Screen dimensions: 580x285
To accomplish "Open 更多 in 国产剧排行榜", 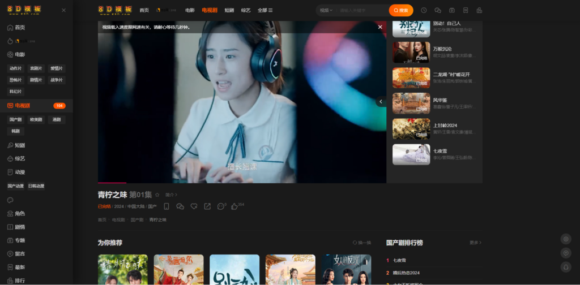I will 476,243.
